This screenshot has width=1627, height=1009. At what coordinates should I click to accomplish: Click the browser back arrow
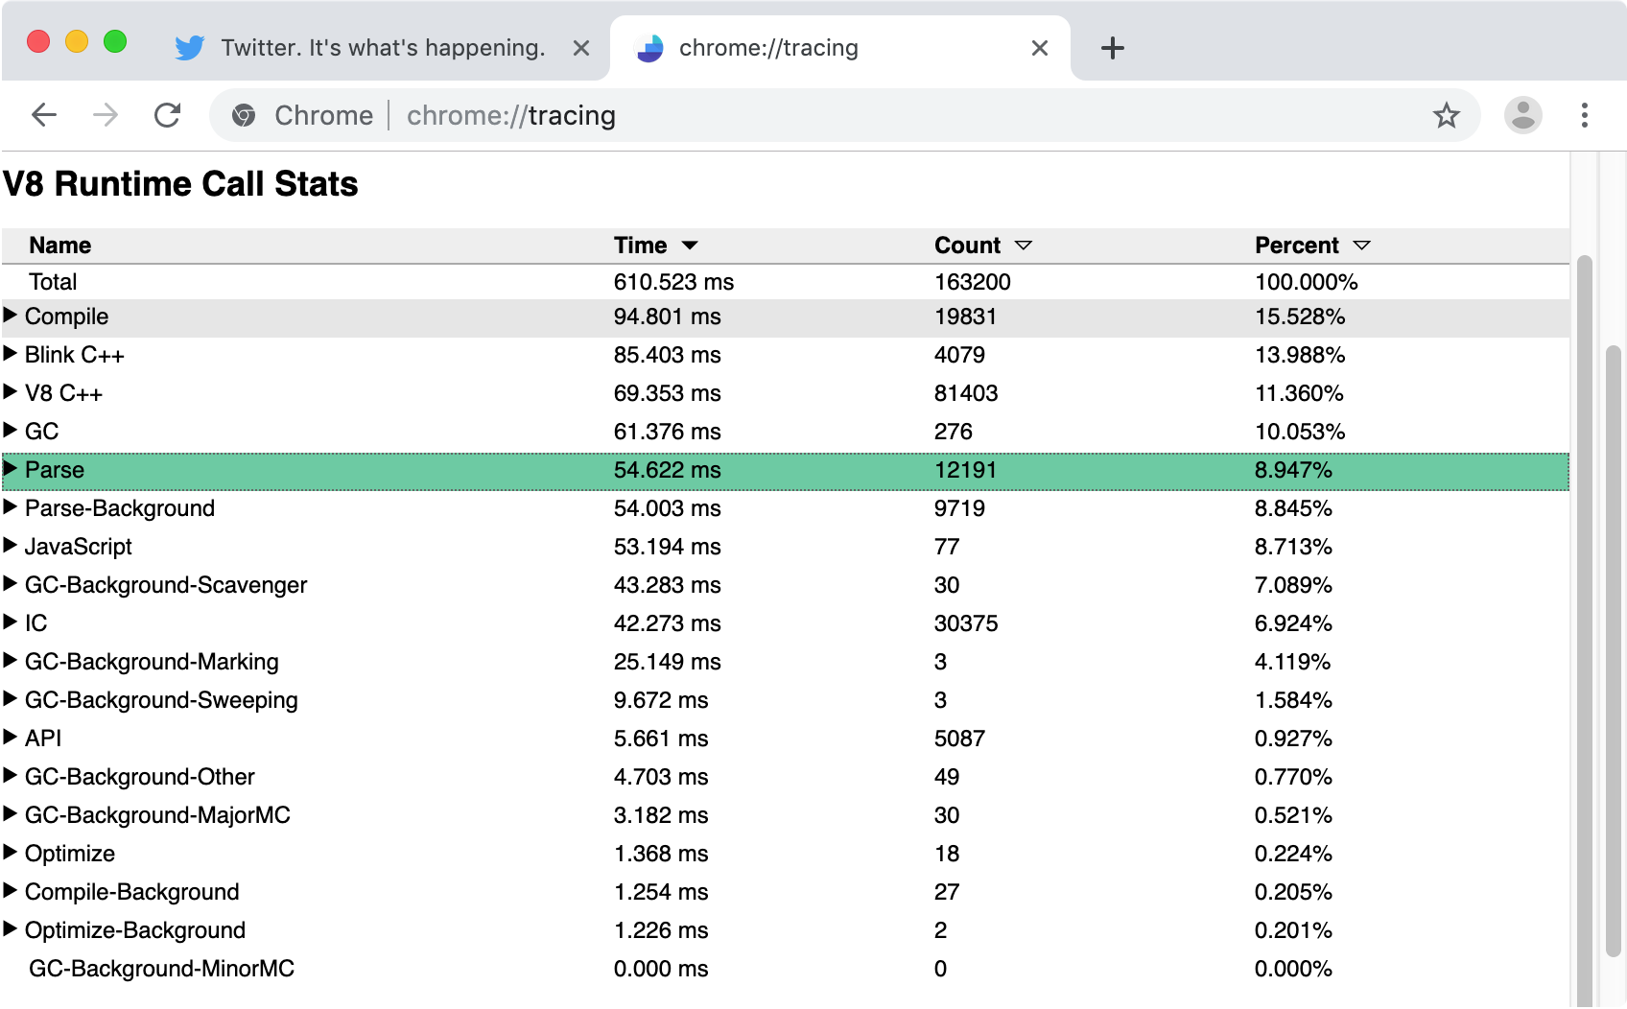click(x=44, y=115)
